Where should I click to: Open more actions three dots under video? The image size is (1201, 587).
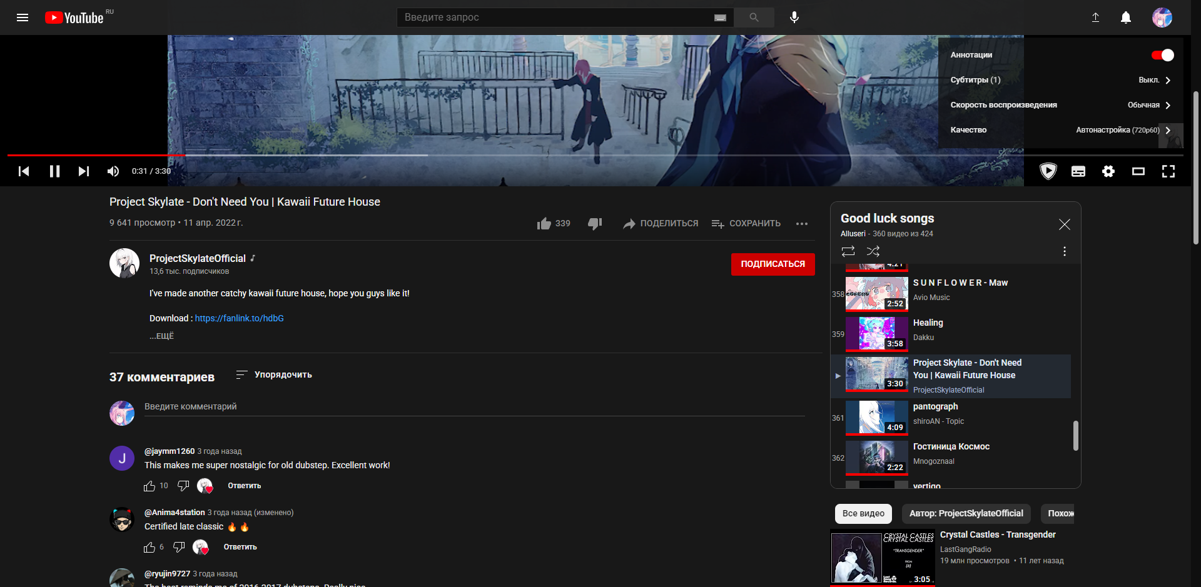point(802,223)
